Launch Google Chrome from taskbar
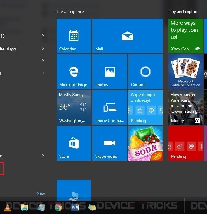 tap(58, 207)
